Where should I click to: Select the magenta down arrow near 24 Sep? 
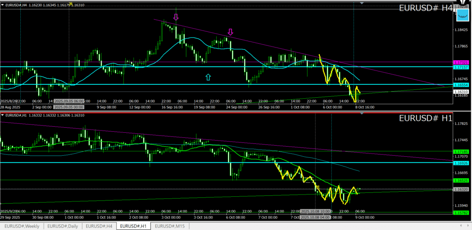click(x=230, y=32)
